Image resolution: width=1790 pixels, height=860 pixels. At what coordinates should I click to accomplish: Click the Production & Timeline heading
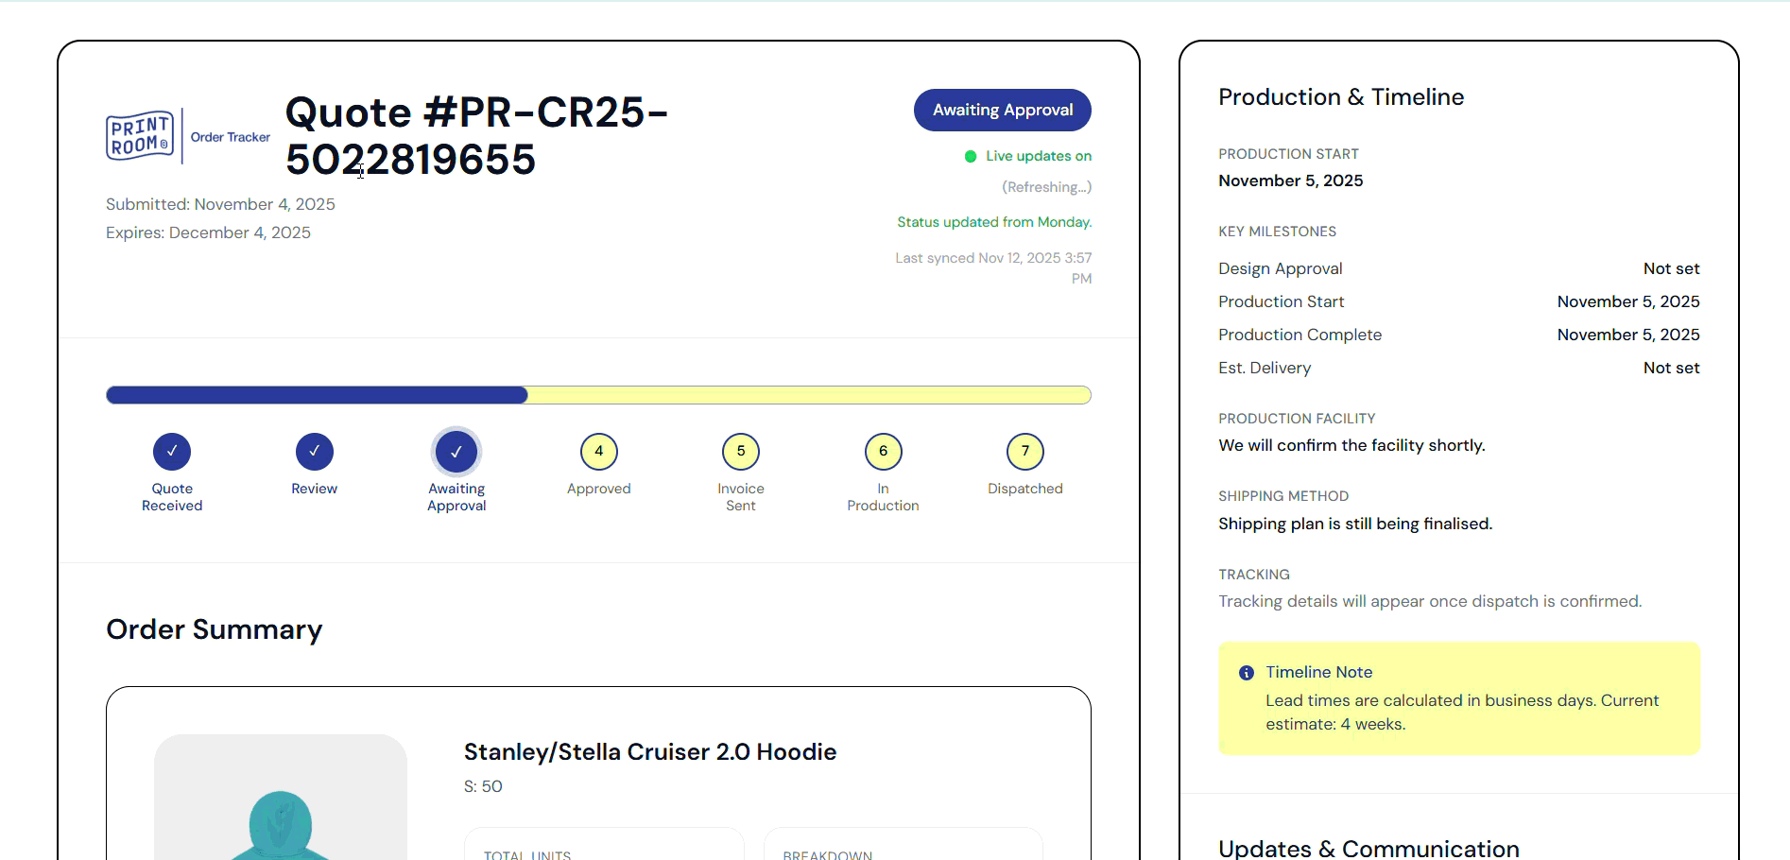click(x=1341, y=97)
